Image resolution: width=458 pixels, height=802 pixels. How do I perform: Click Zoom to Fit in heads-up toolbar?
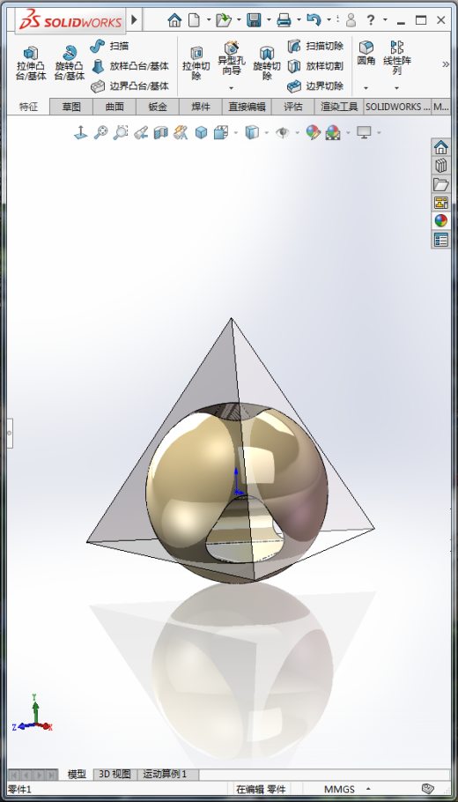coord(100,133)
